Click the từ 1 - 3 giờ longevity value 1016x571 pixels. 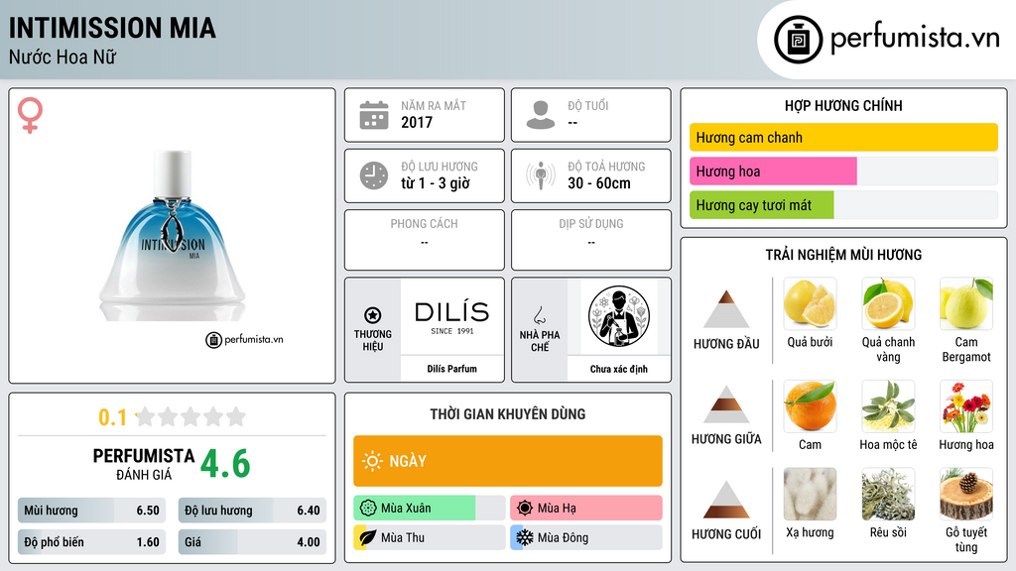click(436, 183)
